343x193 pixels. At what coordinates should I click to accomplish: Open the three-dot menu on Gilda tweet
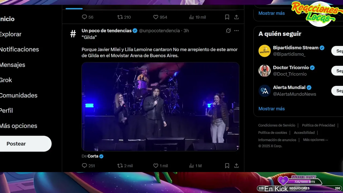(236, 31)
